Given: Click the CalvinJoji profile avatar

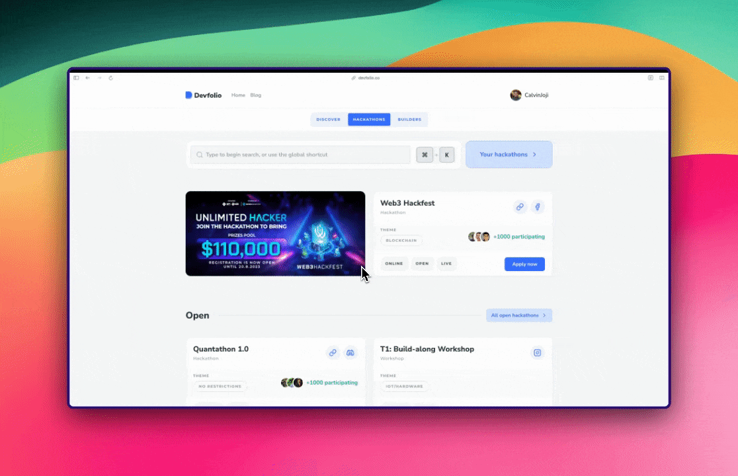Looking at the screenshot, I should coord(516,95).
